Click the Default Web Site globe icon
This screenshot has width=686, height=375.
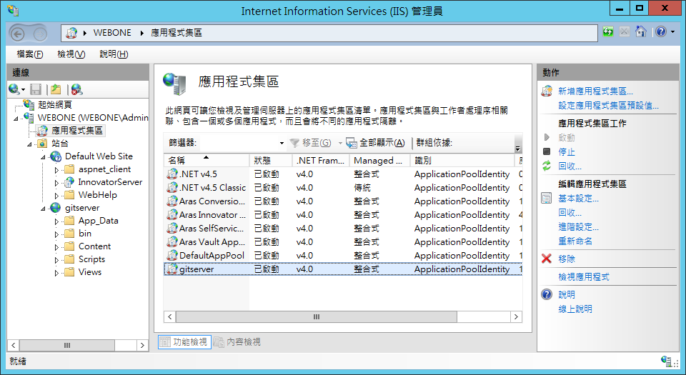56,156
